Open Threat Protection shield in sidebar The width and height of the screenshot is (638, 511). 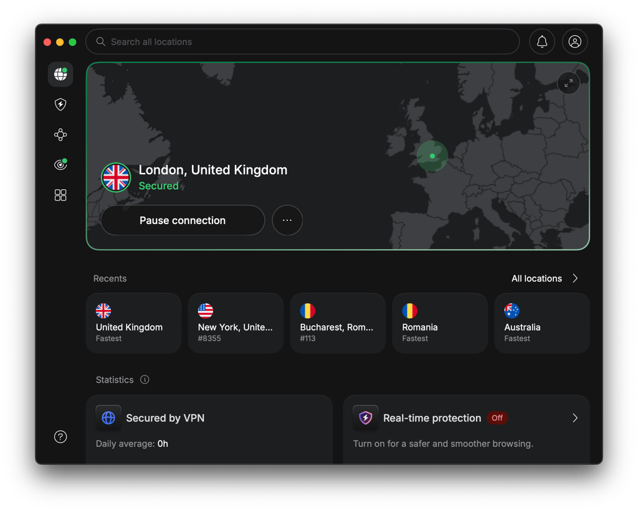(60, 105)
